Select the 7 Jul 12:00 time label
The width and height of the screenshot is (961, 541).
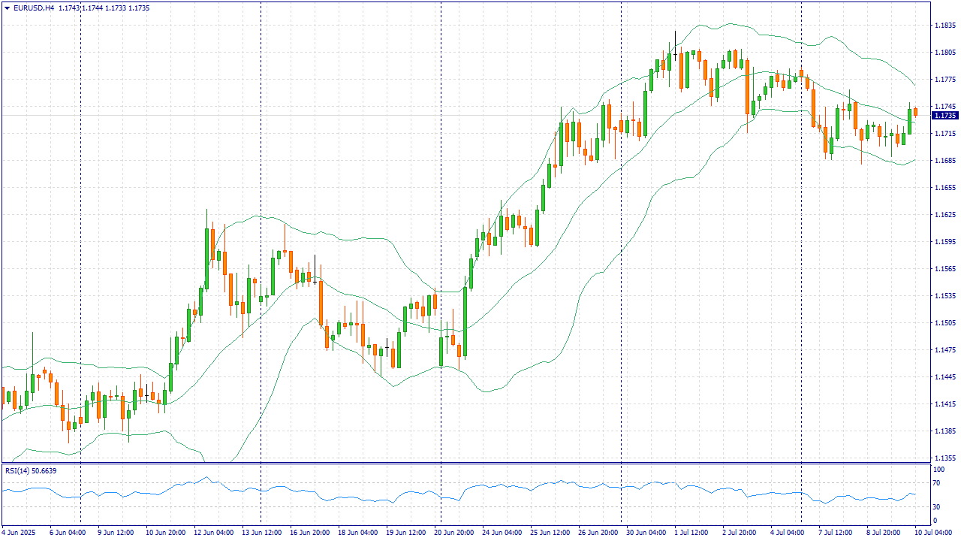[x=836, y=533]
